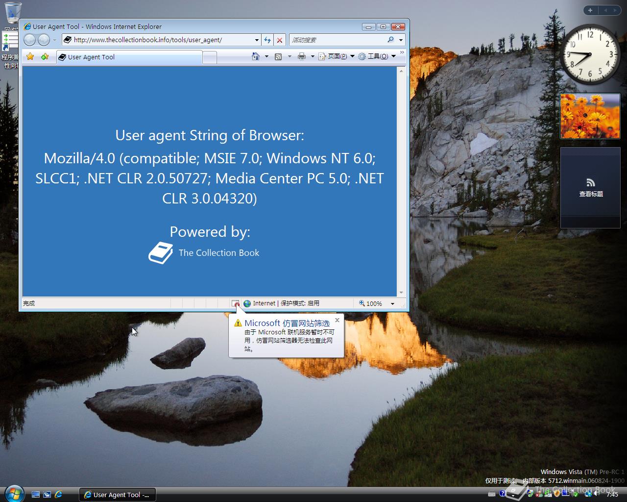Click The Collection Book logo icon
627x502 pixels.
[161, 253]
